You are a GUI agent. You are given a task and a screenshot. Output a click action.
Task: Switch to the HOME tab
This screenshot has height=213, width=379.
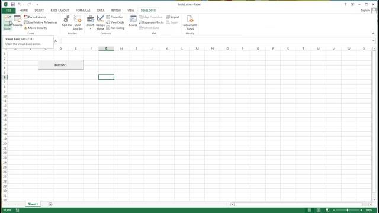pos(24,11)
